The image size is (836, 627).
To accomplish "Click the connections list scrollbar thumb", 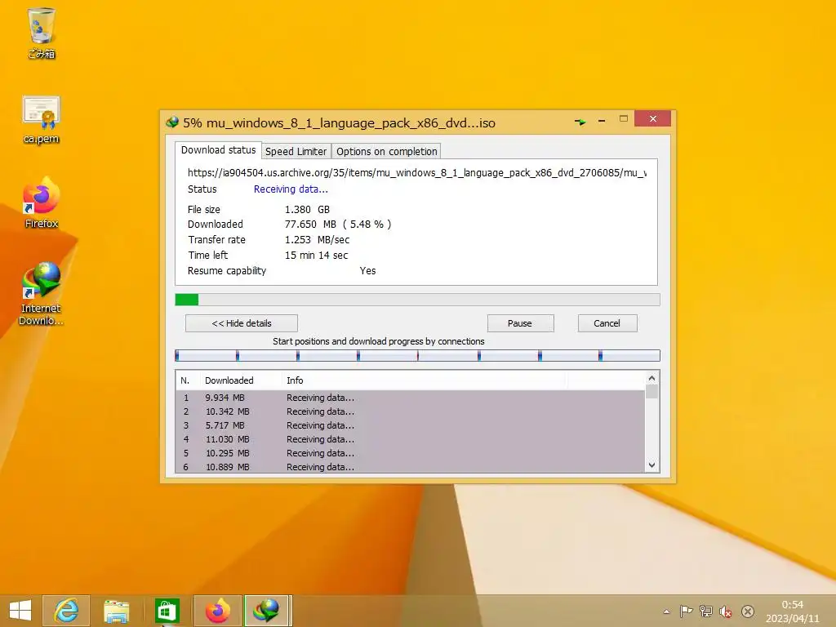I will pyautogui.click(x=651, y=392).
